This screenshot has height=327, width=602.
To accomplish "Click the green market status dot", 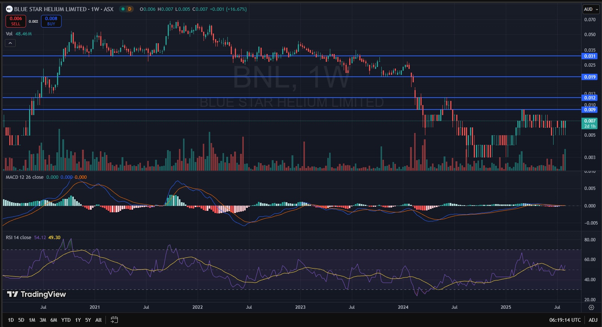I will (123, 9).
